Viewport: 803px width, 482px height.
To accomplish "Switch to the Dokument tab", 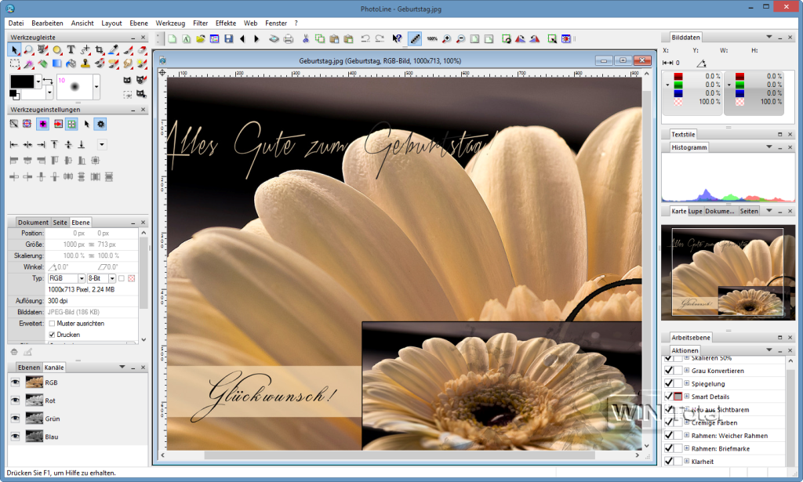I will tap(33, 222).
